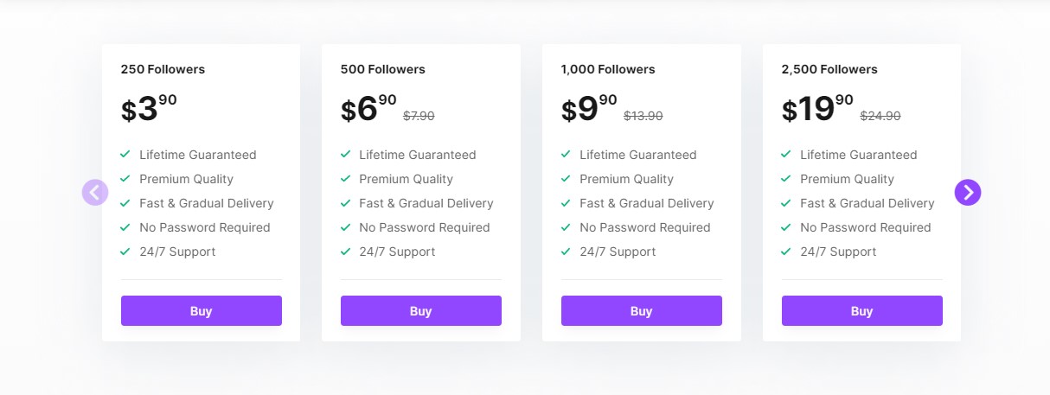This screenshot has height=395, width=1050.
Task: Click the checkmark beside Fast & Gradual Delivery in 250 Followers
Action: tap(125, 203)
